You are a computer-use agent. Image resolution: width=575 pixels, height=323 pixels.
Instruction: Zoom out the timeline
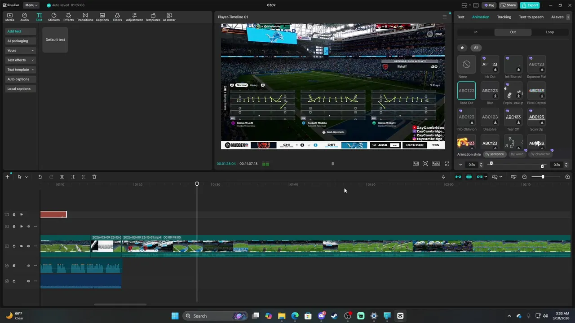pyautogui.click(x=524, y=177)
